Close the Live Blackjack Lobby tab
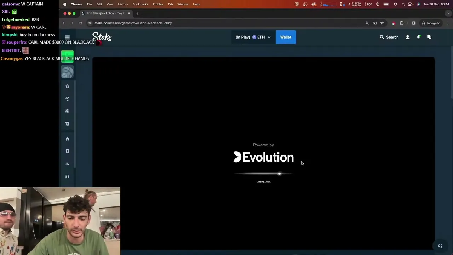 129,13
